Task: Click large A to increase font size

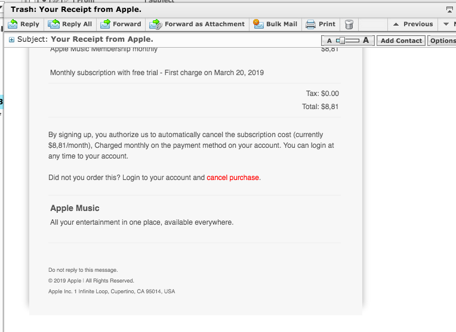Action: click(366, 41)
